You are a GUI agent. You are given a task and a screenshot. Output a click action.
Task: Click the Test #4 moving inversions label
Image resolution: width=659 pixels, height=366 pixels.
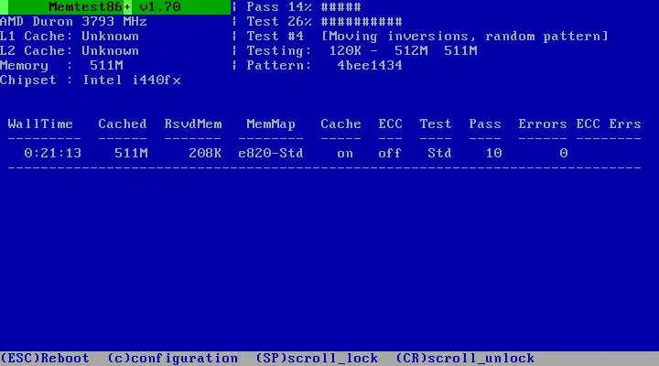click(427, 36)
